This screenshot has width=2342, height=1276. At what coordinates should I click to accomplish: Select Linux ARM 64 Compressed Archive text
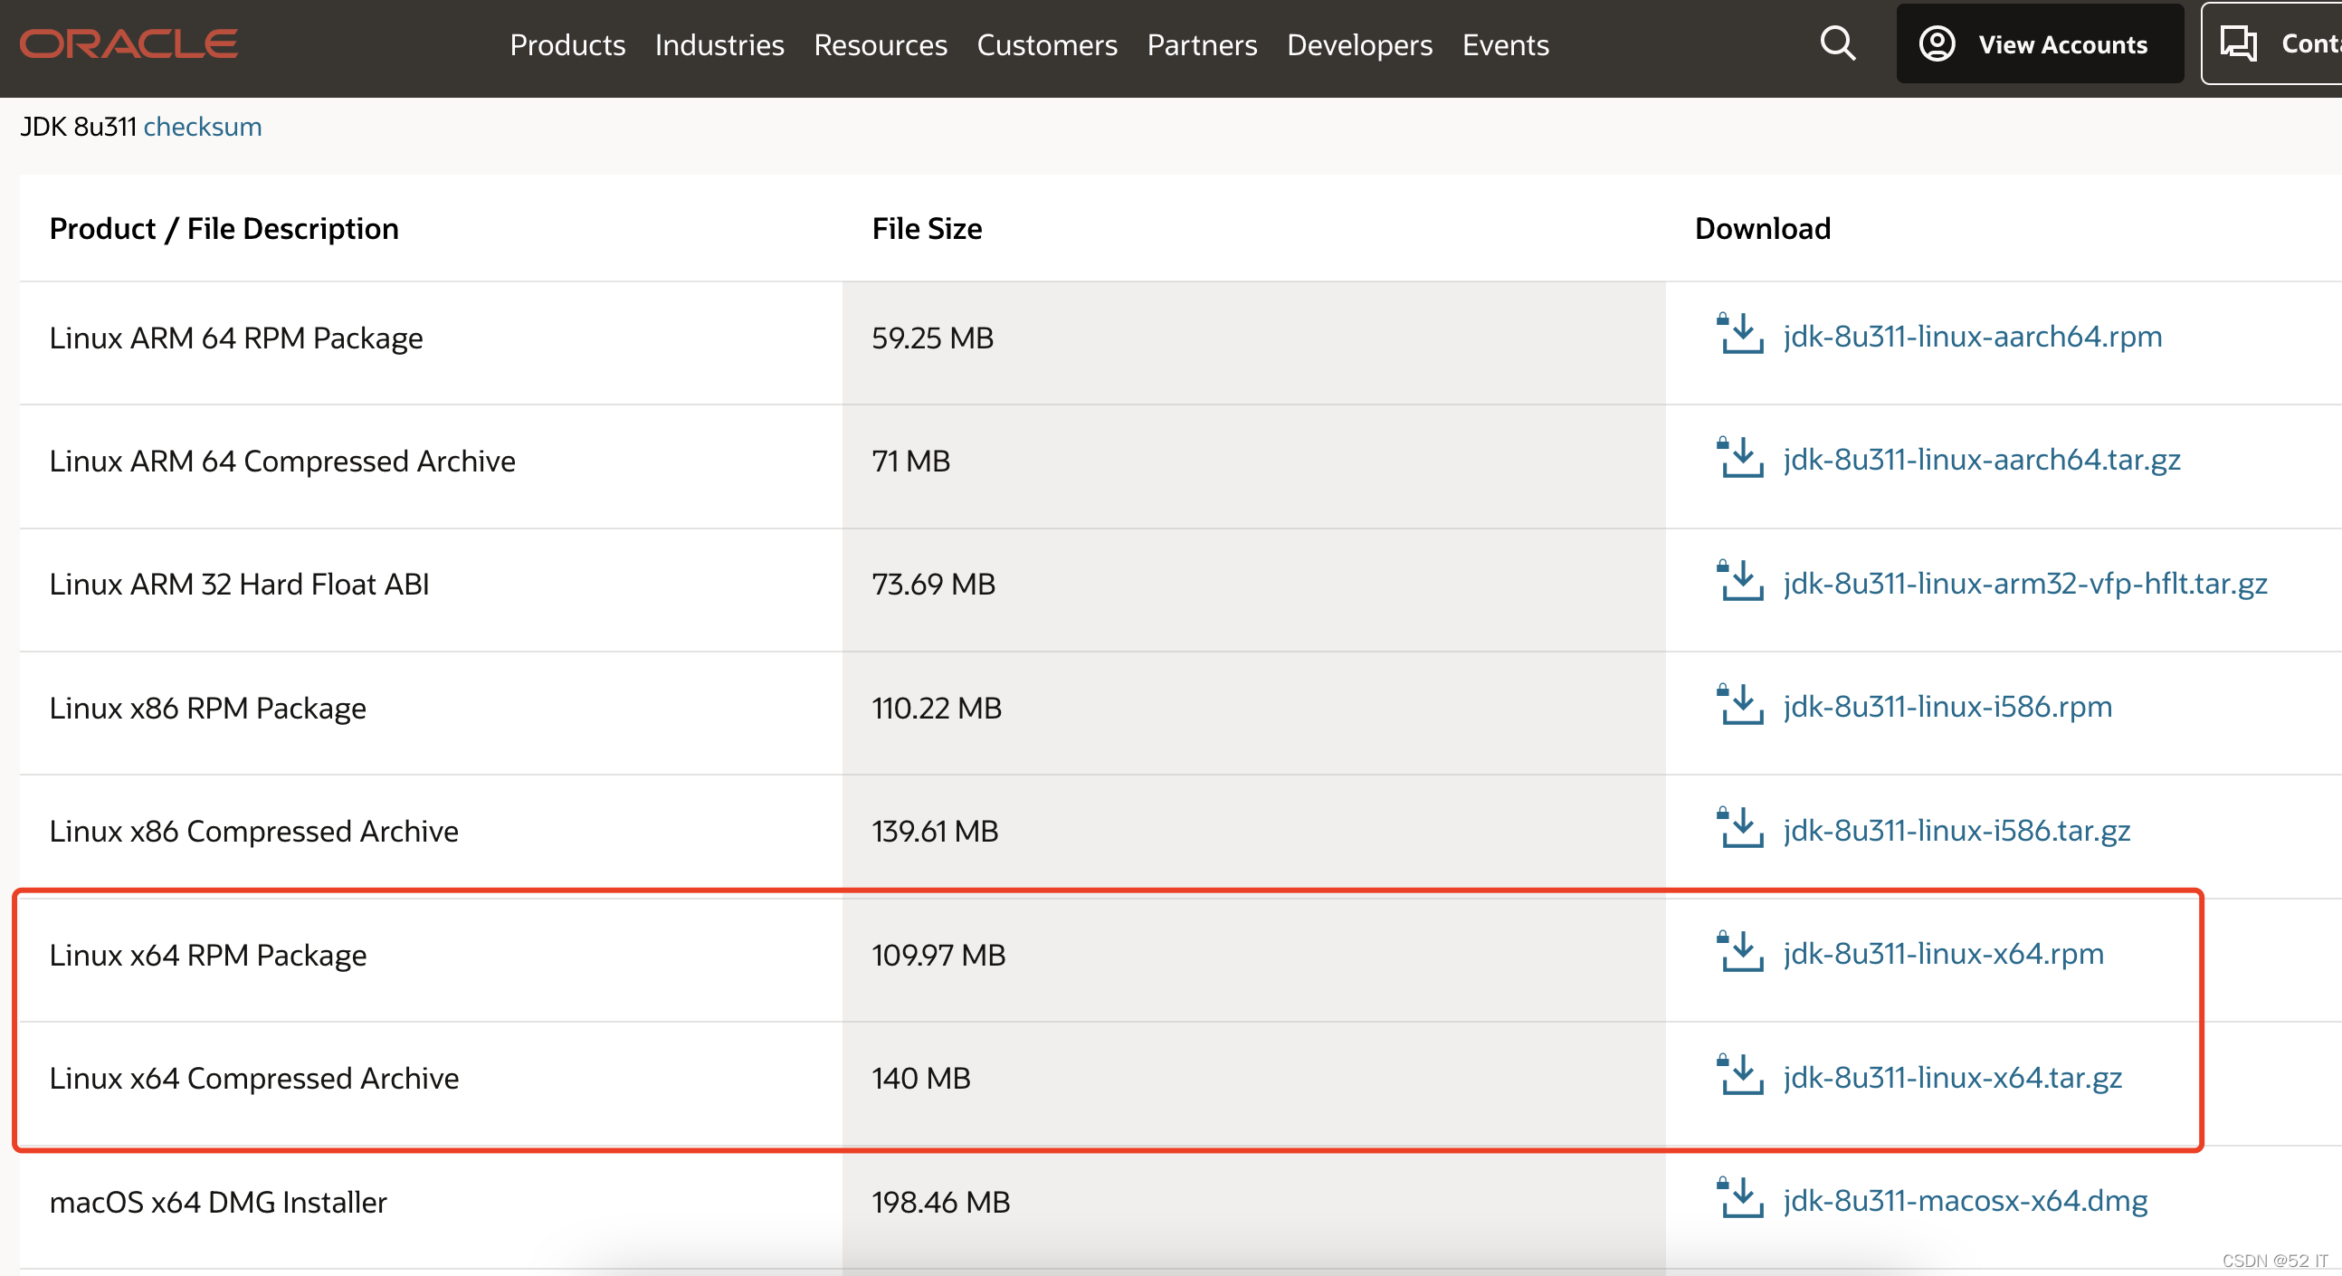pos(281,462)
